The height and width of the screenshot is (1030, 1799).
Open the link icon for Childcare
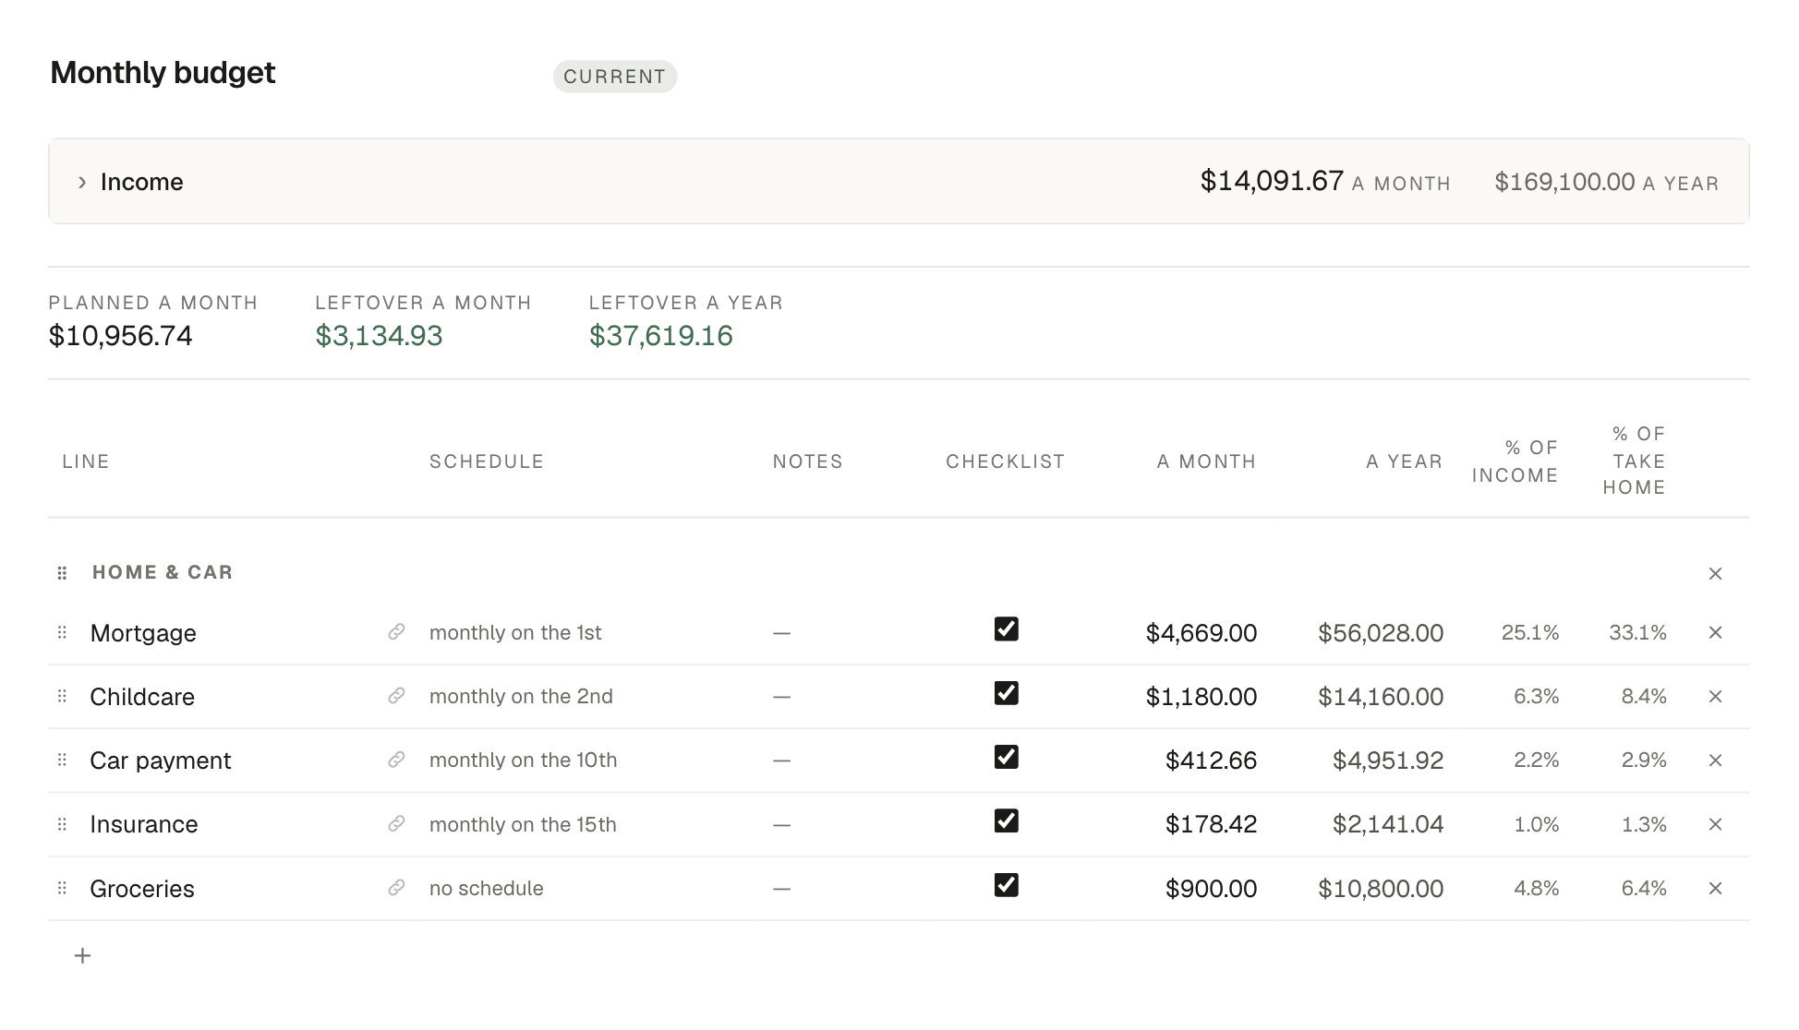(396, 696)
